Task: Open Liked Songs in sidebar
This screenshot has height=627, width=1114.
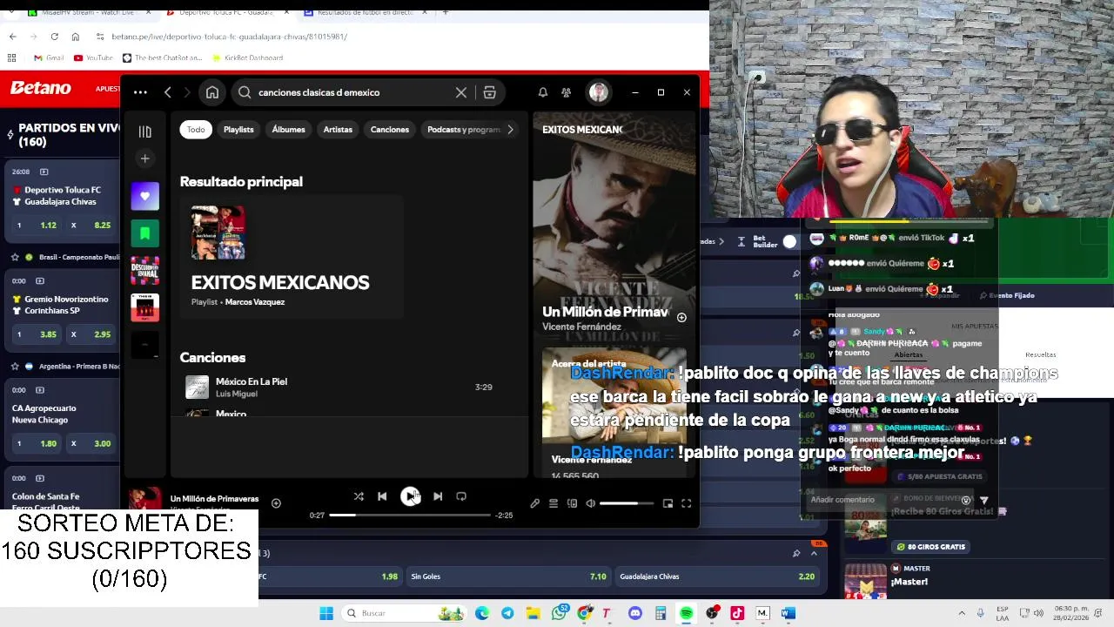Action: (x=145, y=196)
